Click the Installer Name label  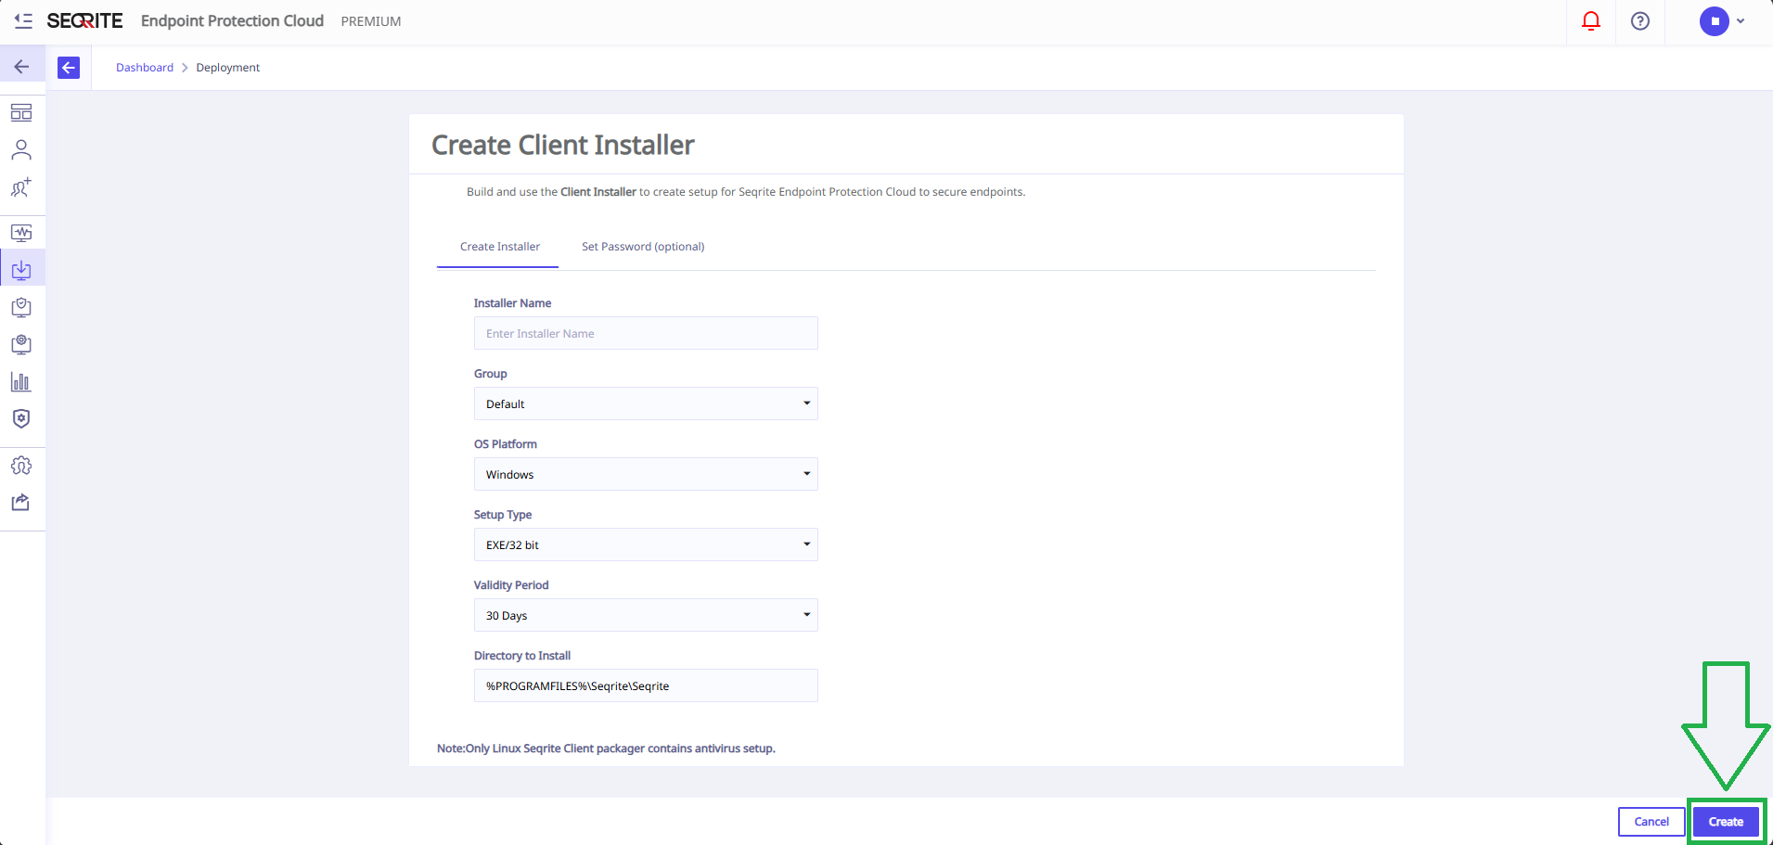tap(512, 303)
